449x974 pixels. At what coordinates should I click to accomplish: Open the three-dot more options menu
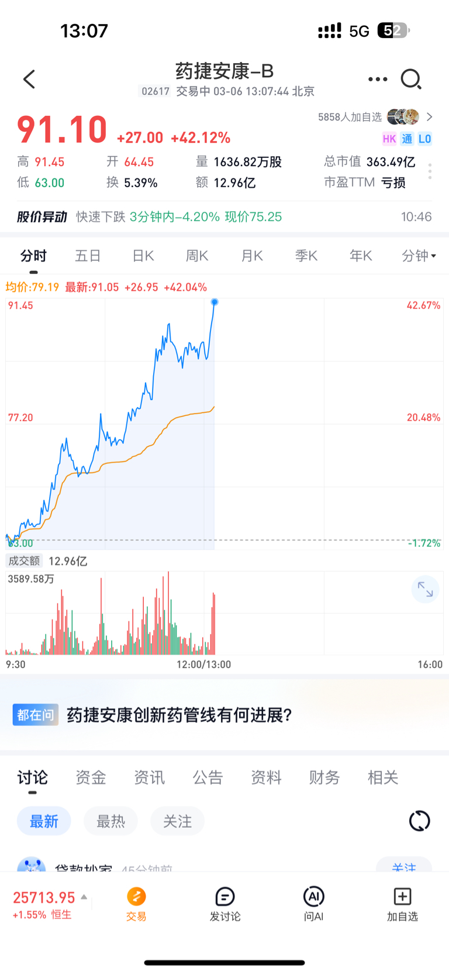(x=378, y=79)
